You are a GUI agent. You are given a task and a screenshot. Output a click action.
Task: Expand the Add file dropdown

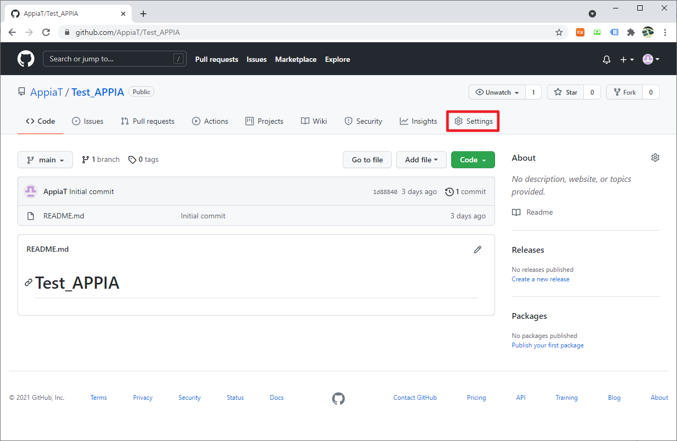point(422,160)
